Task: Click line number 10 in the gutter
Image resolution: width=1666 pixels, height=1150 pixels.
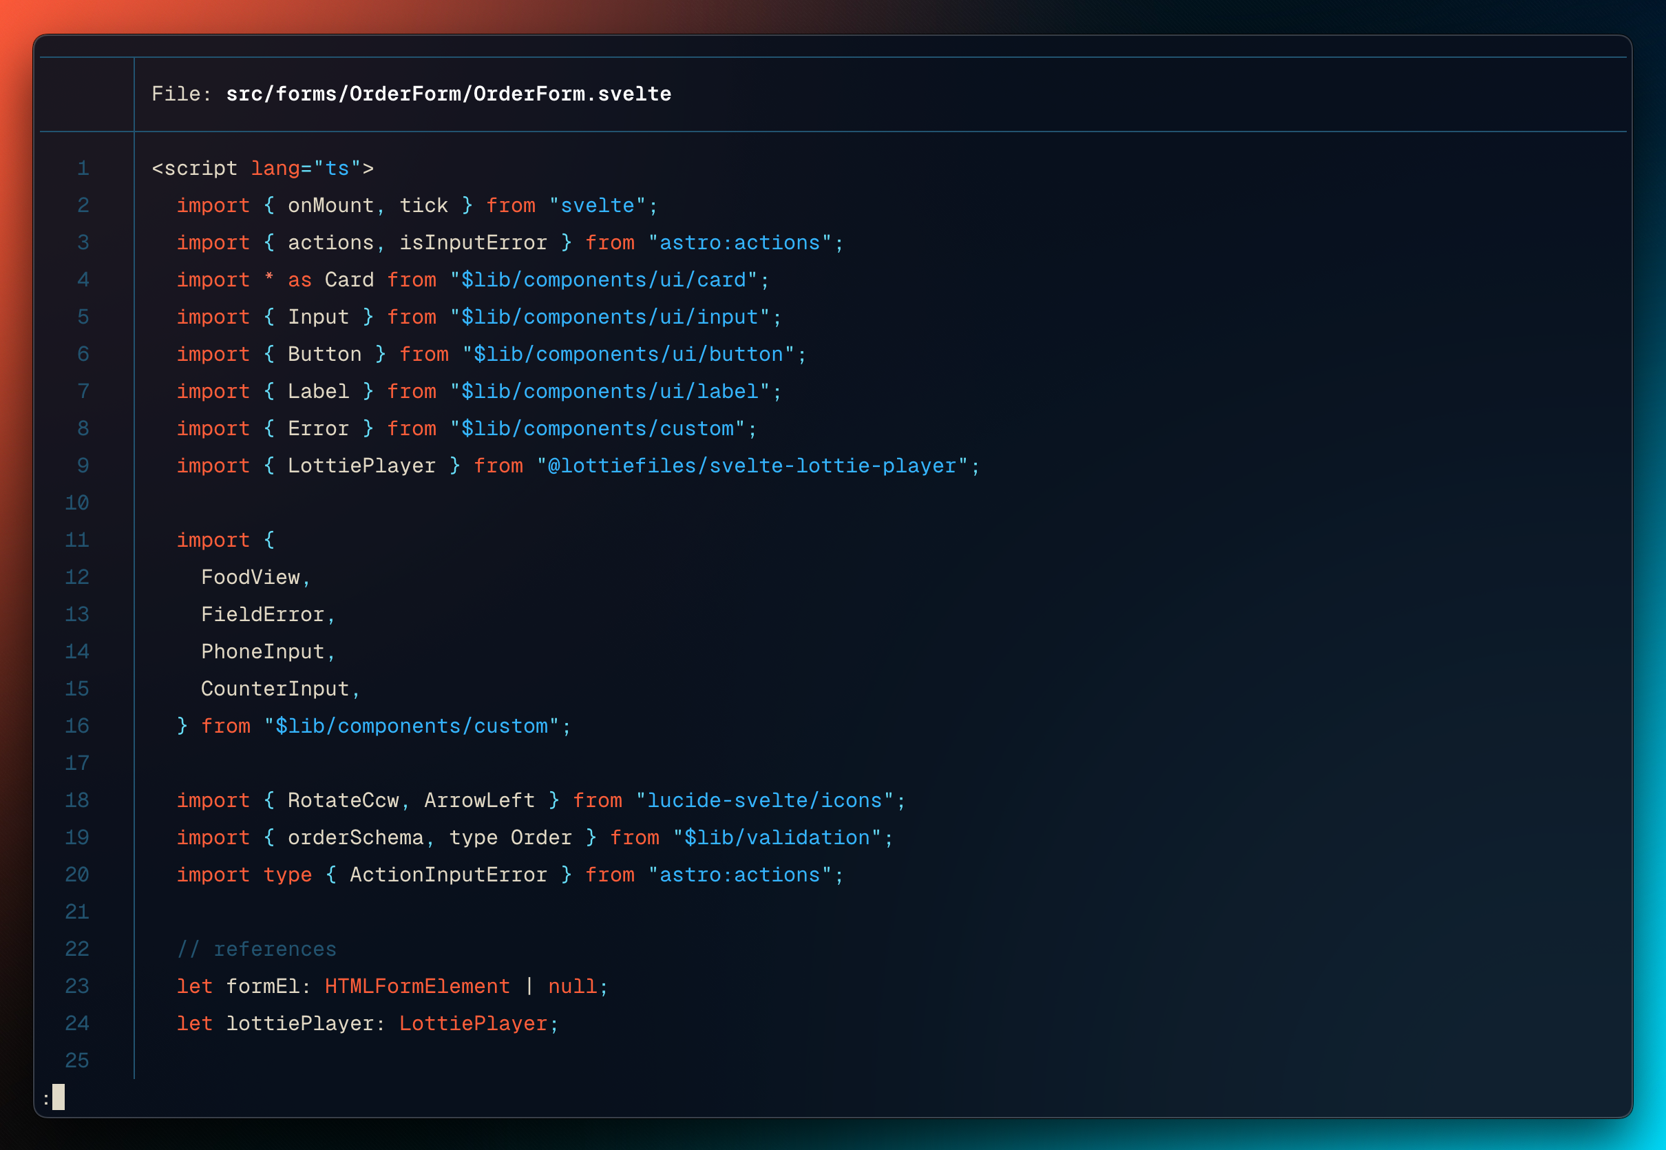Action: point(77,503)
